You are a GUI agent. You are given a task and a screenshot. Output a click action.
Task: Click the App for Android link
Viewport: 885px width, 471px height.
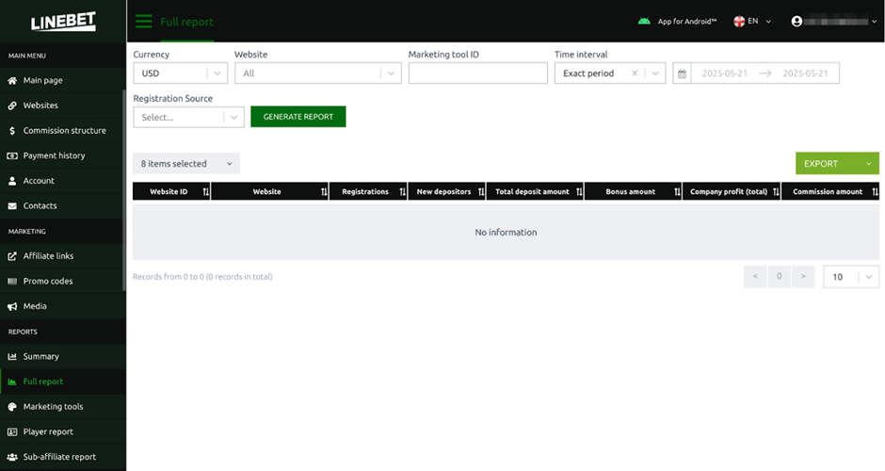click(x=677, y=22)
